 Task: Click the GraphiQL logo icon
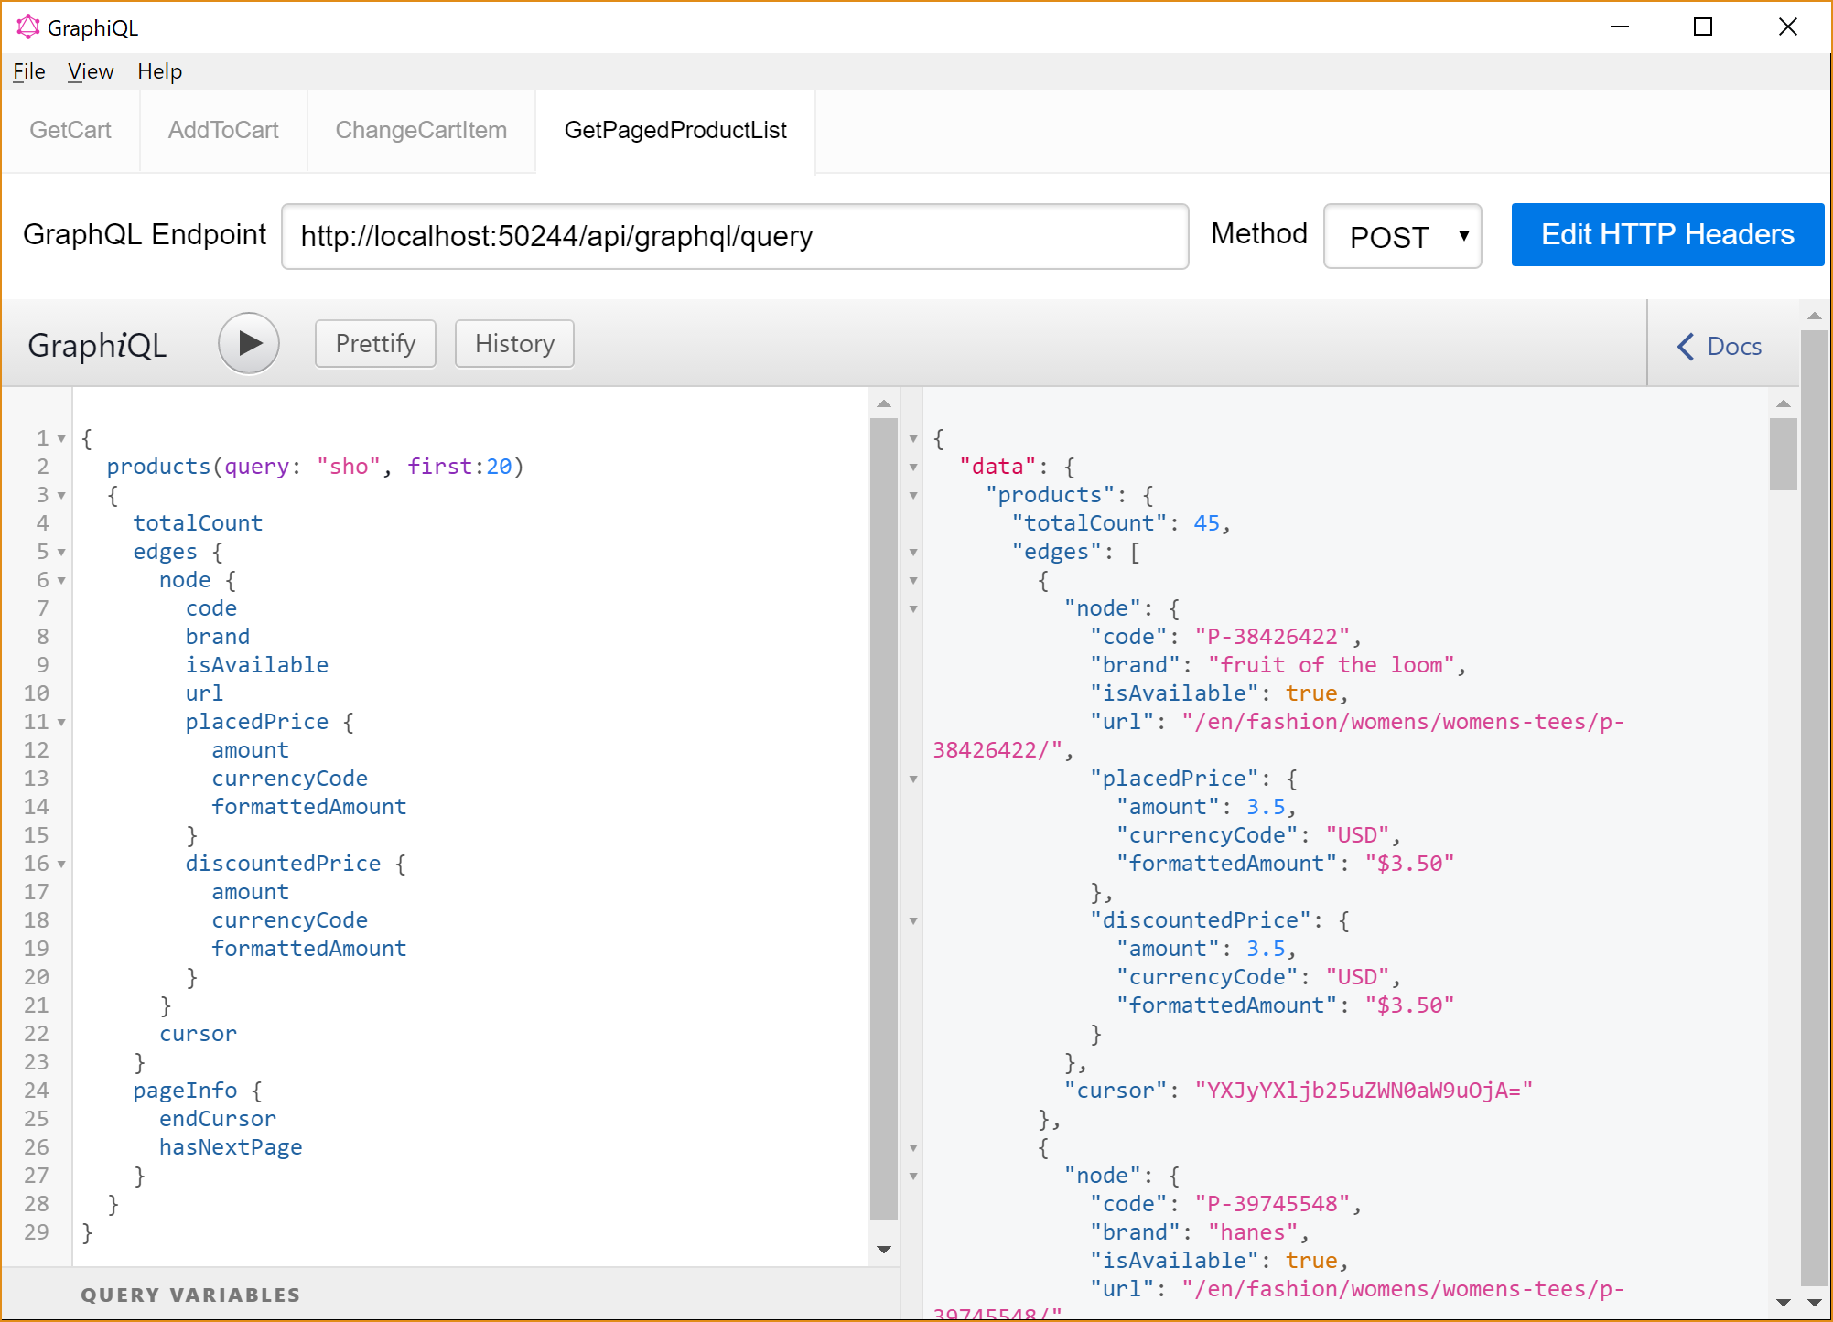[x=24, y=24]
